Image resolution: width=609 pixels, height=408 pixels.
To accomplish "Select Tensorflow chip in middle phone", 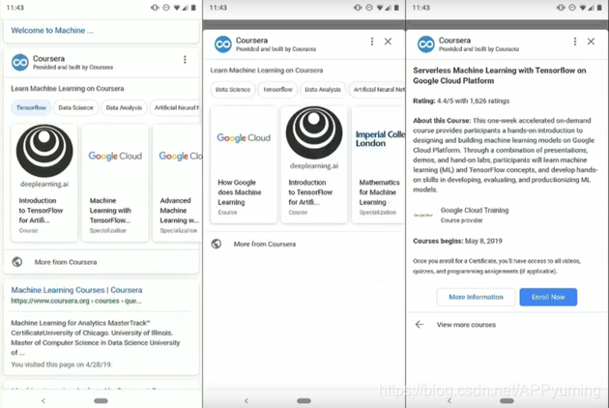I will point(277,89).
